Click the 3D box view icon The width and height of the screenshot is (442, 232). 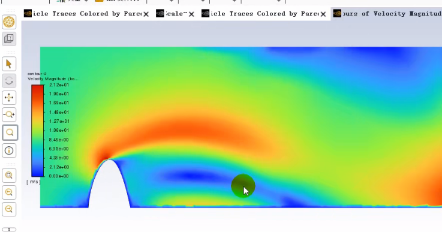[x=9, y=38]
